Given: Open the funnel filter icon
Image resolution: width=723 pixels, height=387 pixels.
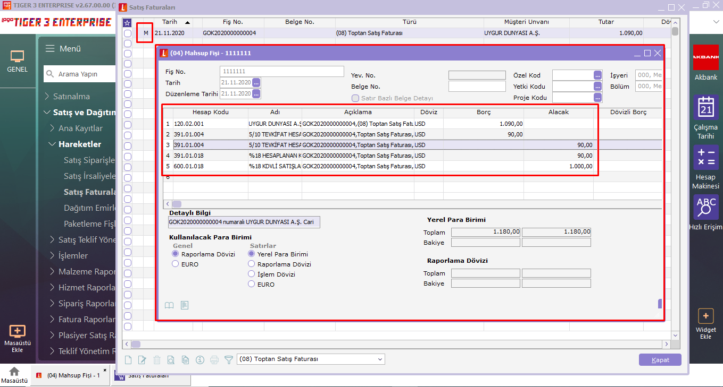Looking at the screenshot, I should 229,359.
